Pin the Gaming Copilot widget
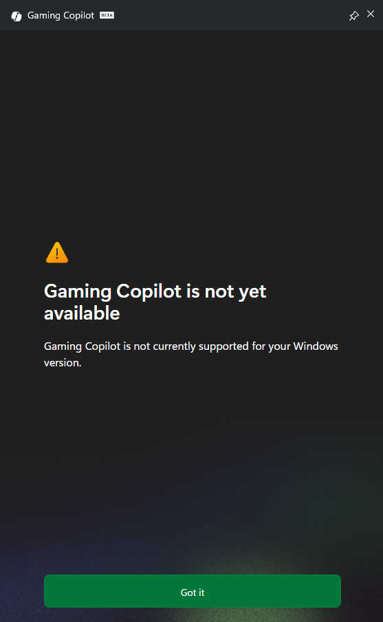 [353, 16]
